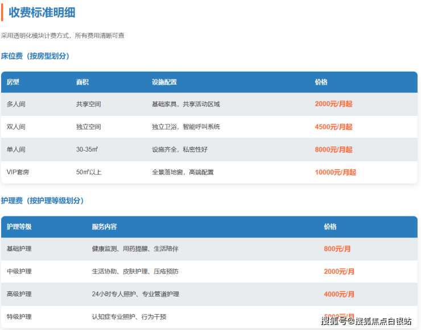The height and width of the screenshot is (330, 421).
Task: Click the 30-35㎡ area cell
Action: coord(87,149)
